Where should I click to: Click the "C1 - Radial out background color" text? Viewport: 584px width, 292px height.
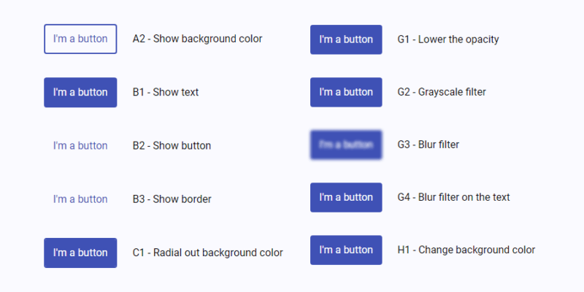[x=207, y=253]
